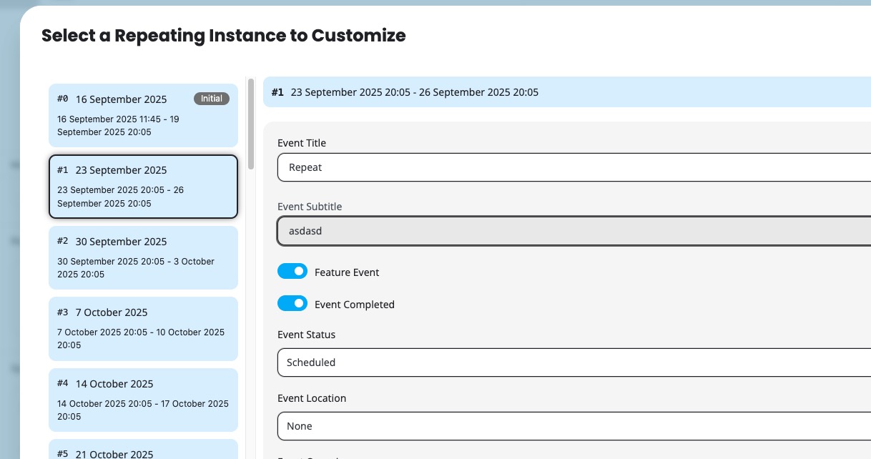Toggle the Feature Event switch

point(292,272)
